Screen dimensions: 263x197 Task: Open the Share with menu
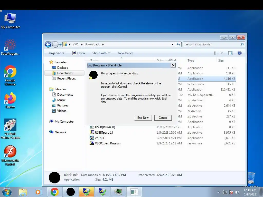[x=101, y=53]
